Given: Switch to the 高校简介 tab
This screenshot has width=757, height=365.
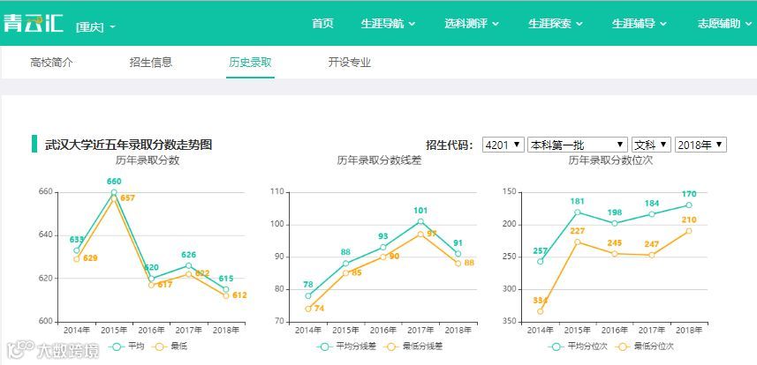Looking at the screenshot, I should (51, 63).
